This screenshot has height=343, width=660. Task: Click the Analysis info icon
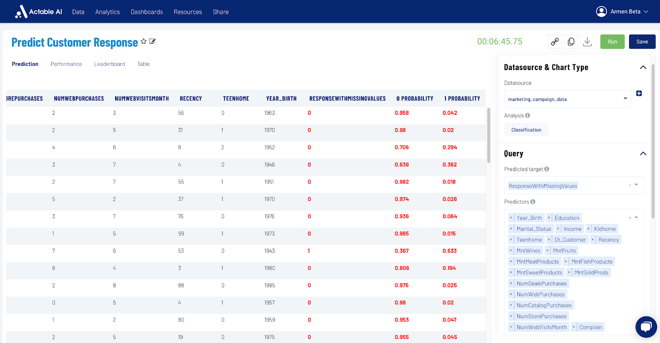click(528, 115)
